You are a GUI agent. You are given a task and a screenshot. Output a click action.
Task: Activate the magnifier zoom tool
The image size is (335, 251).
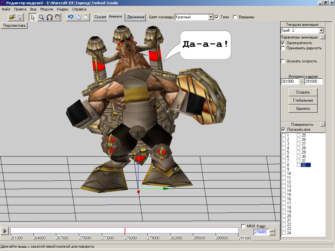(x=41, y=17)
